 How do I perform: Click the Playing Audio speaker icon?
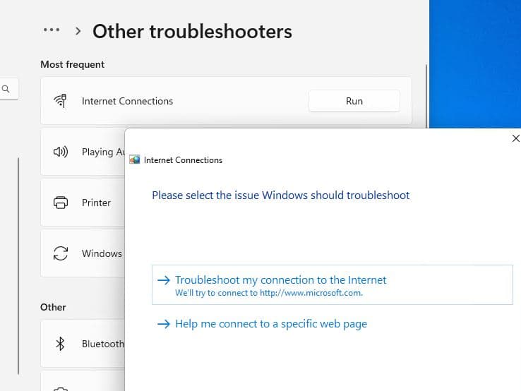coord(61,152)
